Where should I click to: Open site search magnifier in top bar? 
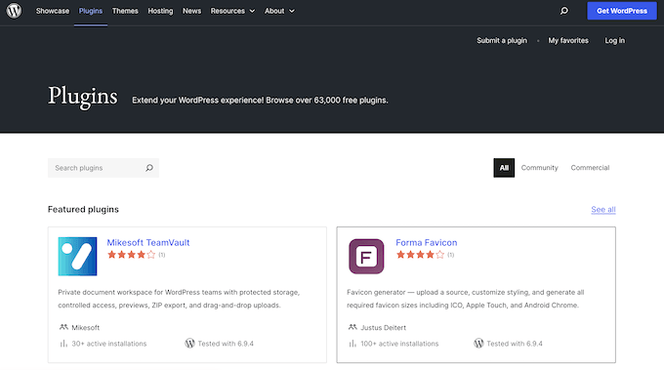(x=564, y=11)
